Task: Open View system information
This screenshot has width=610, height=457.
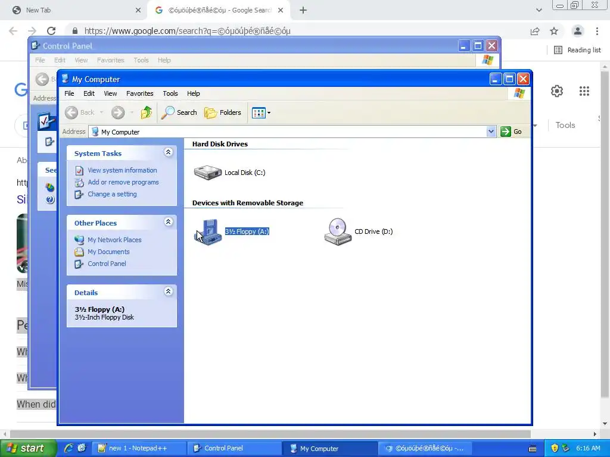Action: click(122, 170)
